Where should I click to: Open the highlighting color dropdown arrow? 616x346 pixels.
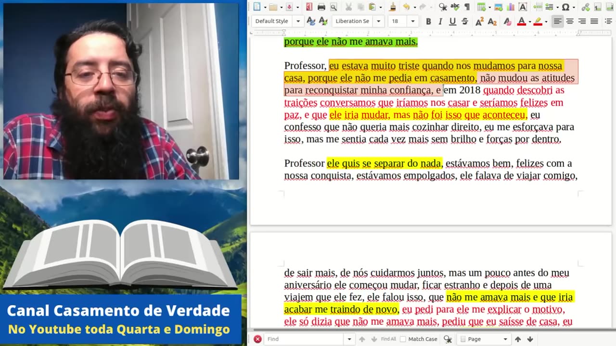click(546, 21)
